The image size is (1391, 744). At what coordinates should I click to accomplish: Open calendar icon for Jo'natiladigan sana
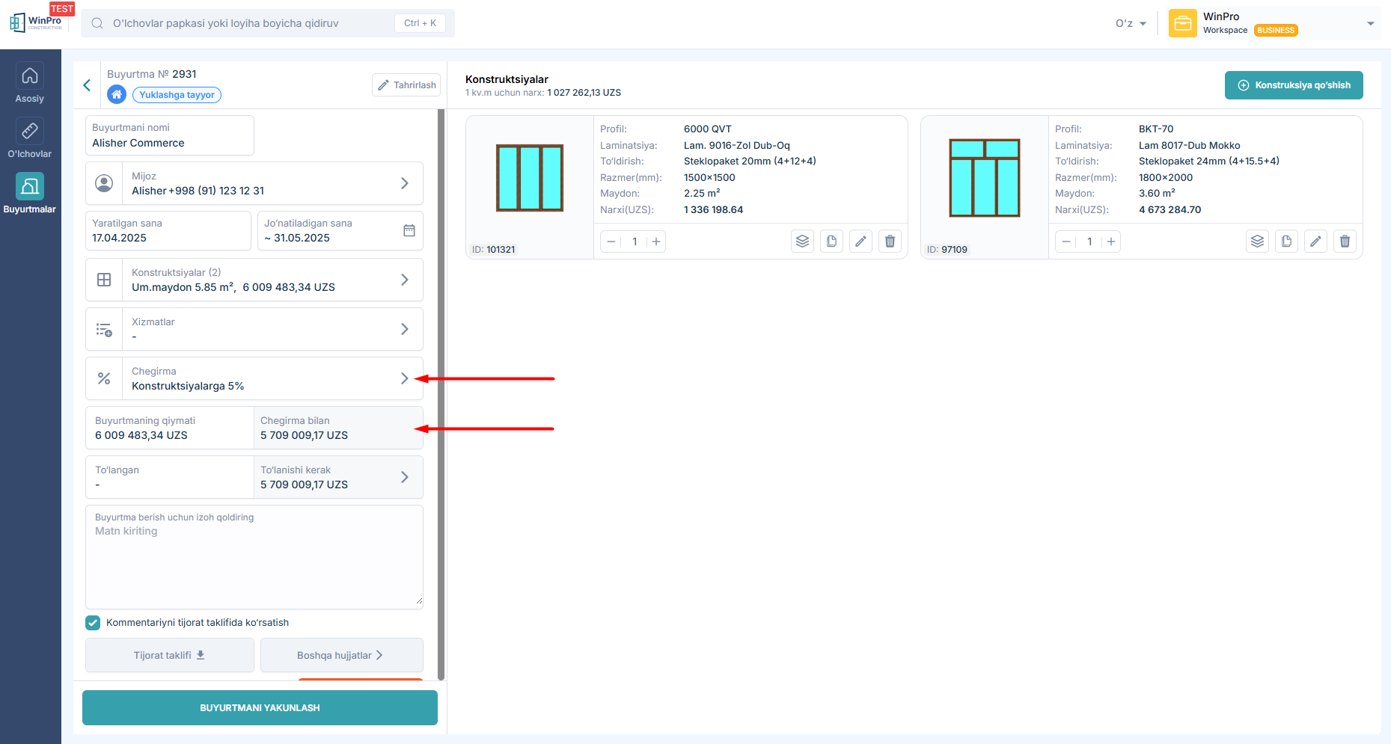(x=409, y=230)
